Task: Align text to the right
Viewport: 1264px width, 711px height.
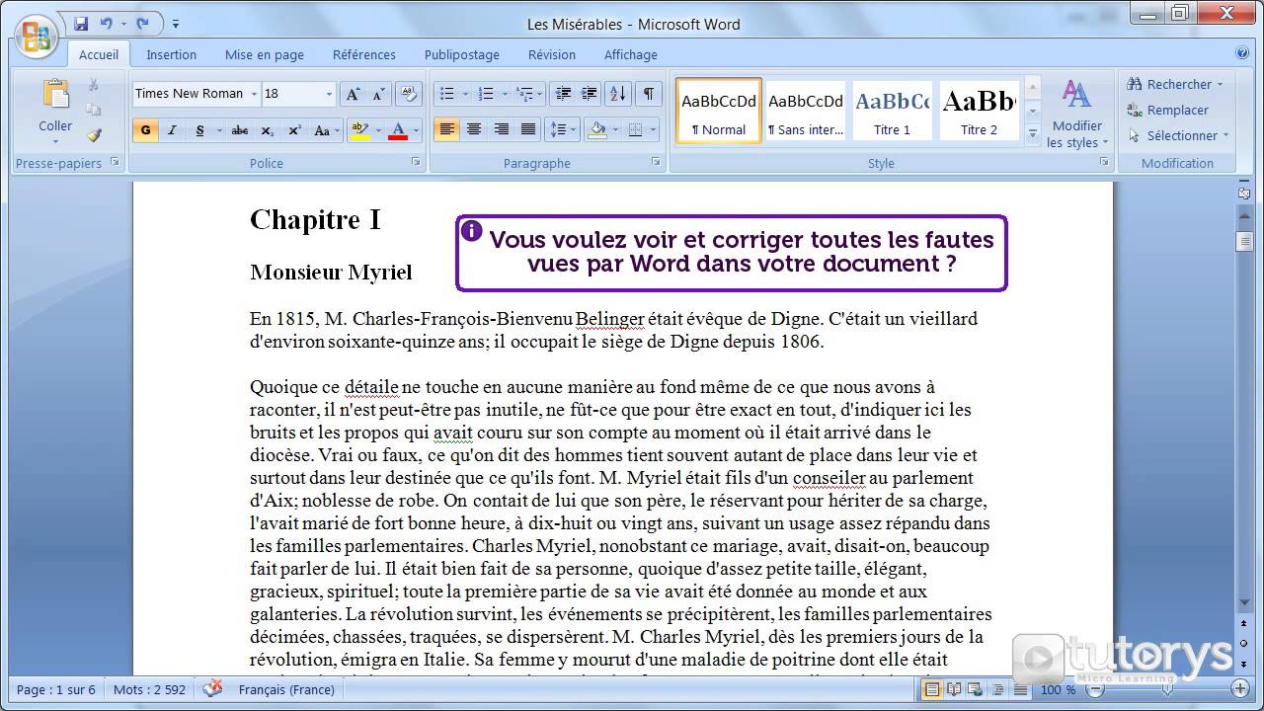Action: tap(502, 129)
